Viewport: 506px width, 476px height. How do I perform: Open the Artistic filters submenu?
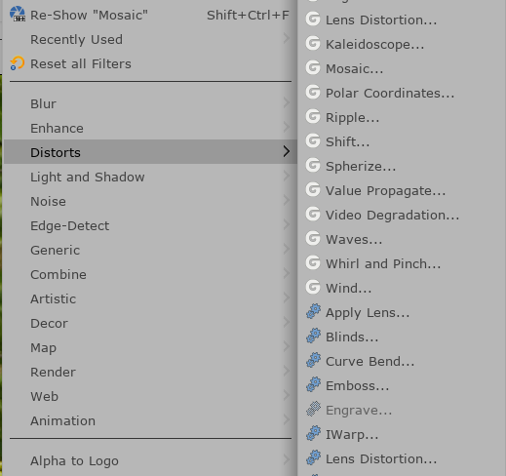[150, 298]
